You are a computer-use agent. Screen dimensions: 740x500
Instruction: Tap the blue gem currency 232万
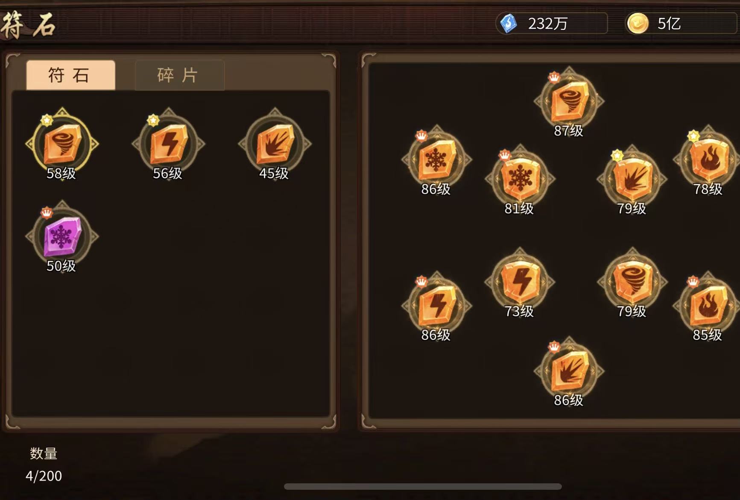tap(551, 23)
